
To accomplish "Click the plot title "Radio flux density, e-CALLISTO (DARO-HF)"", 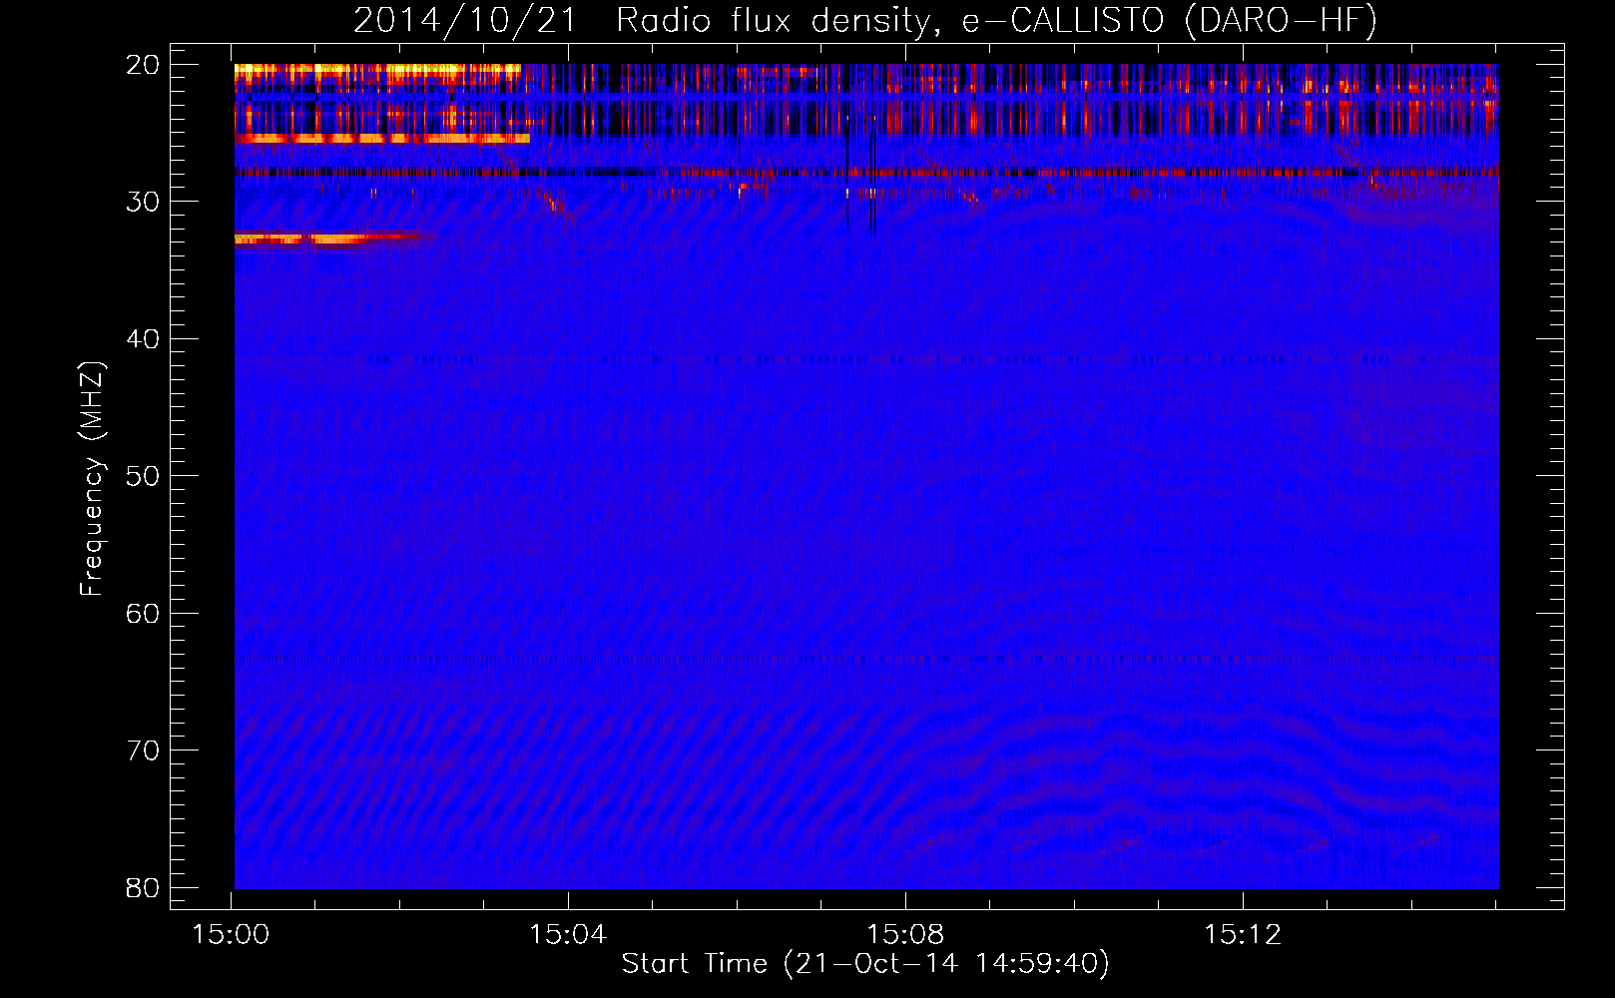I will tap(996, 20).
